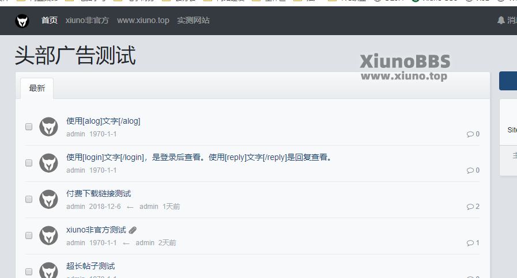Click avatar of the alog thread
This screenshot has width=517, height=278.
point(49,127)
